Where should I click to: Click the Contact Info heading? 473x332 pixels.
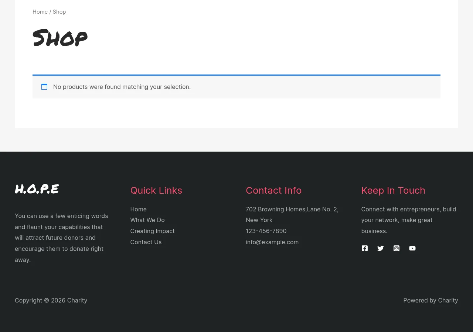click(274, 190)
